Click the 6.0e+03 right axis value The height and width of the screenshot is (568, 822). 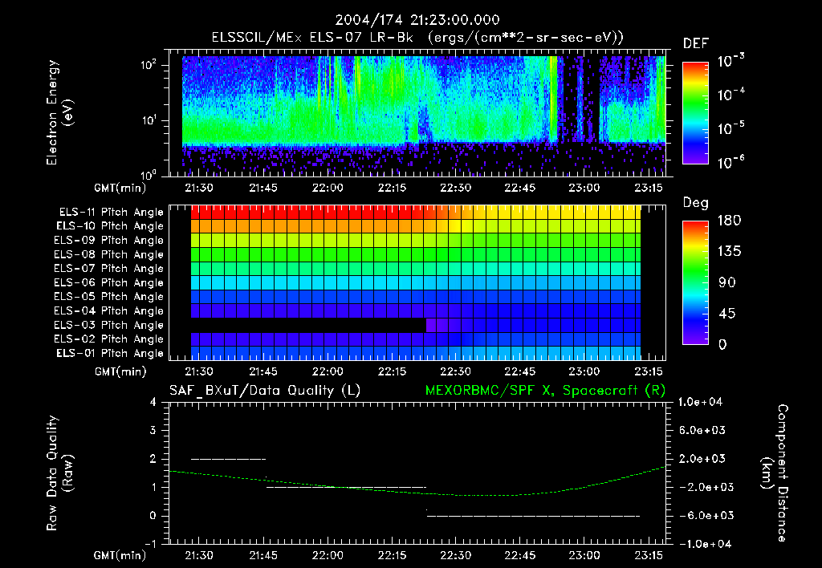click(702, 430)
